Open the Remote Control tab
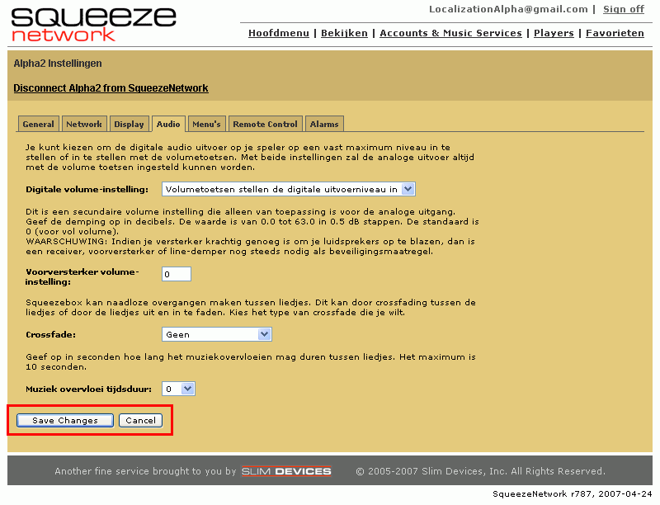Image resolution: width=660 pixels, height=505 pixels. [265, 124]
